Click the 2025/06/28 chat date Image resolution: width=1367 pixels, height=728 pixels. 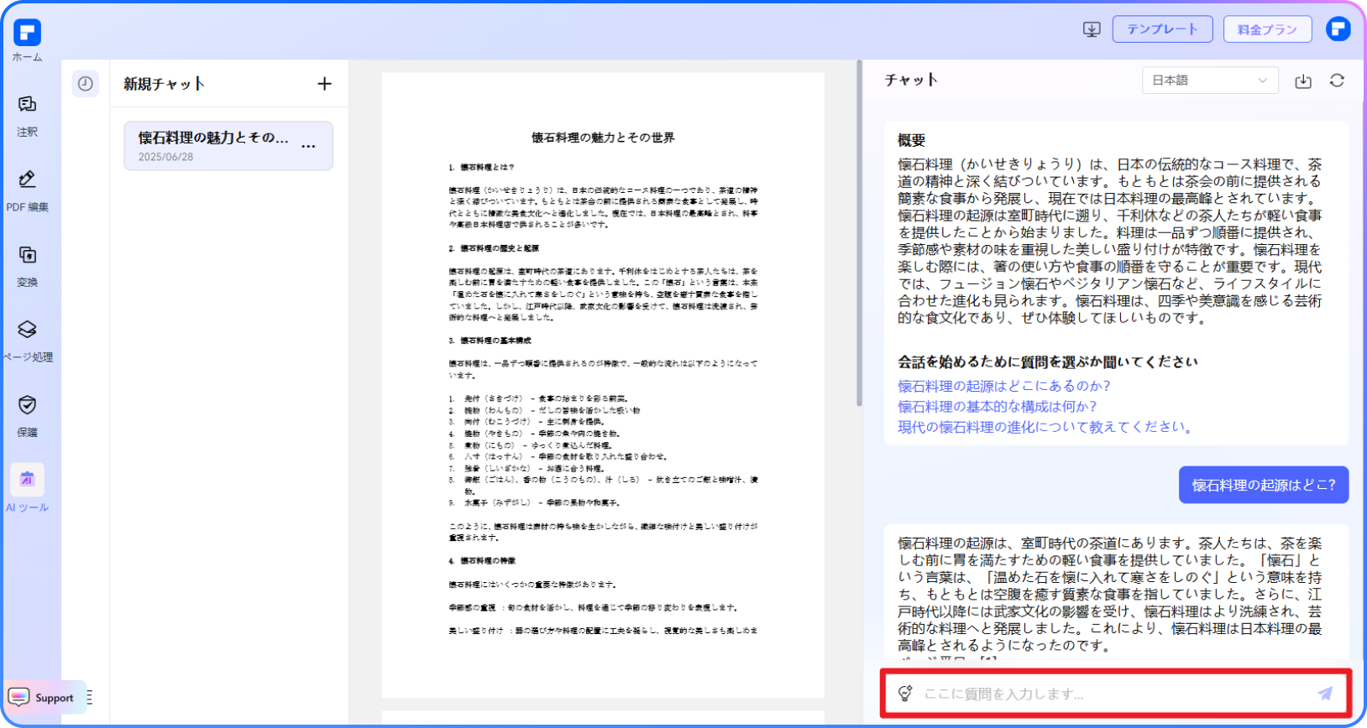pos(165,157)
